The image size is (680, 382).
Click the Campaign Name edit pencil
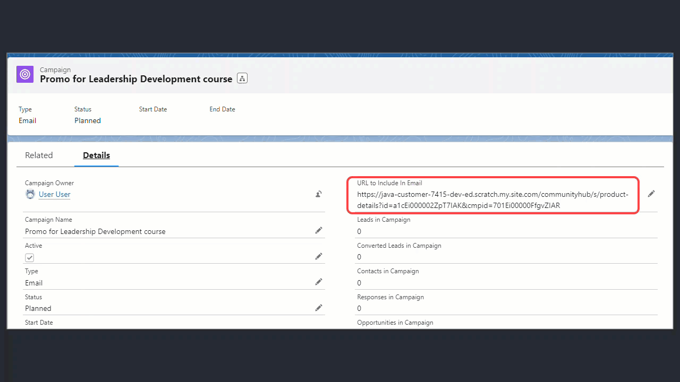click(x=318, y=230)
